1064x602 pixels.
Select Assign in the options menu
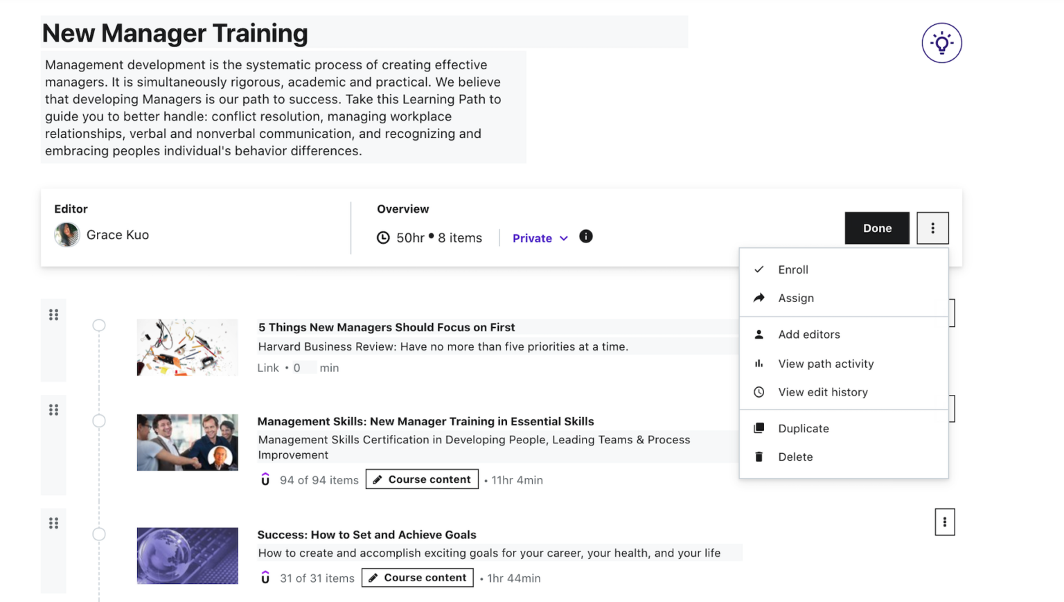pos(796,298)
